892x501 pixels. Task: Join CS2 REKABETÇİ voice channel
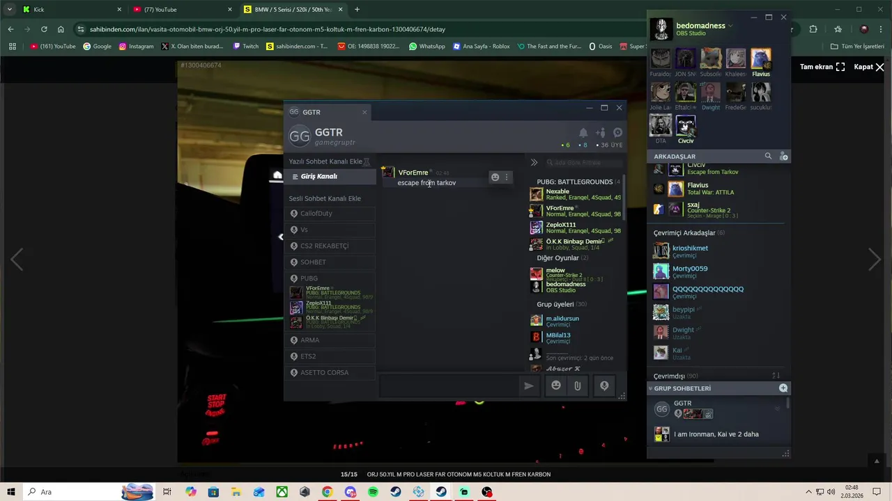coord(331,246)
